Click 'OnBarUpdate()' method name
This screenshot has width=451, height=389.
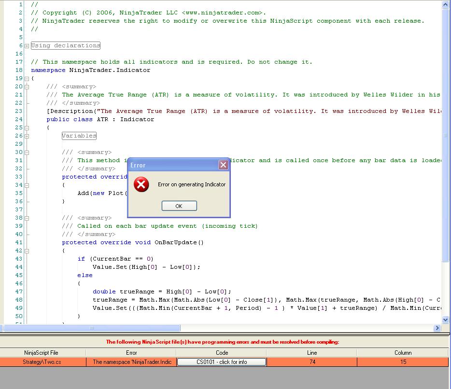179,242
